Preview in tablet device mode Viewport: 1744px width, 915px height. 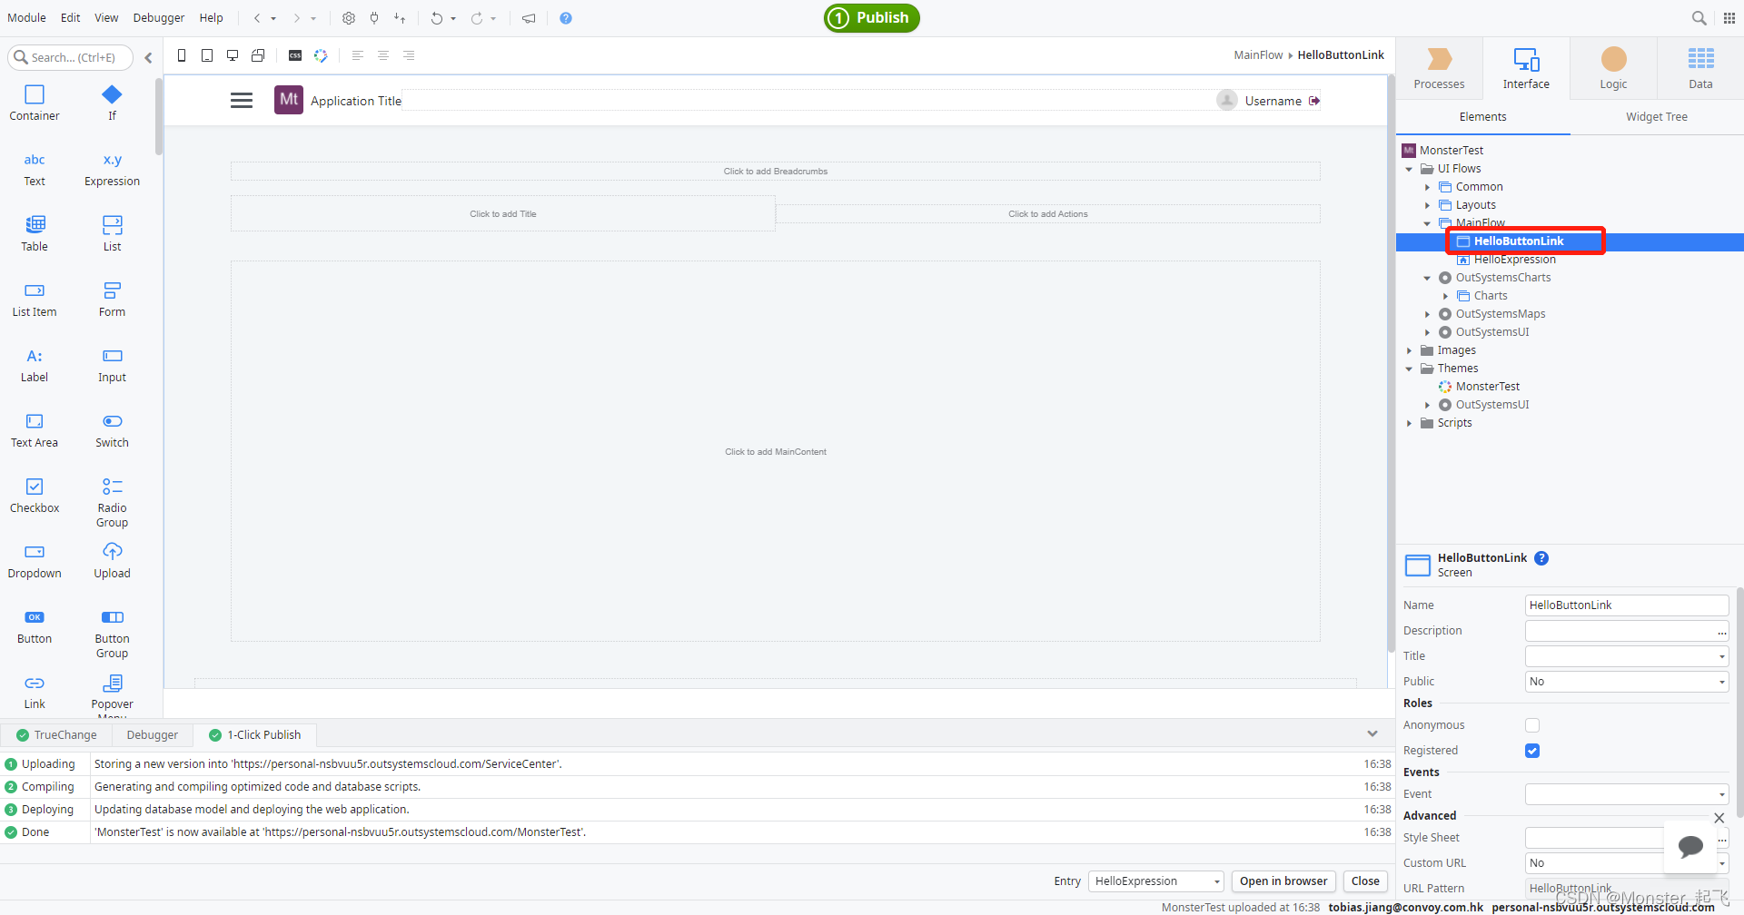coord(207,55)
